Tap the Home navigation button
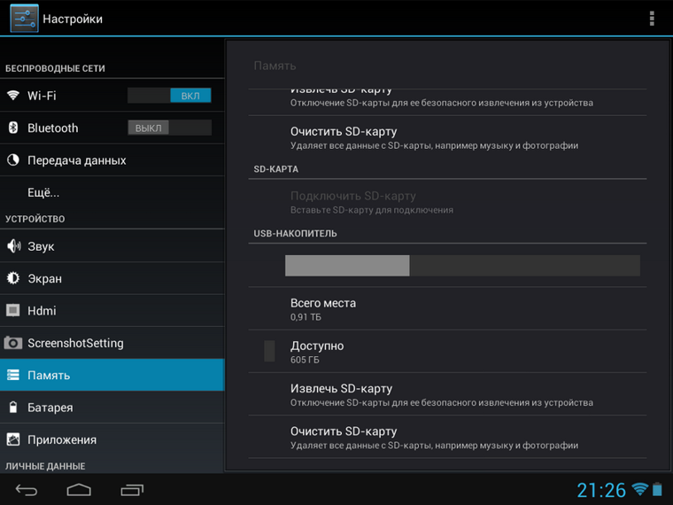Viewport: 673px width, 505px height. tap(79, 490)
